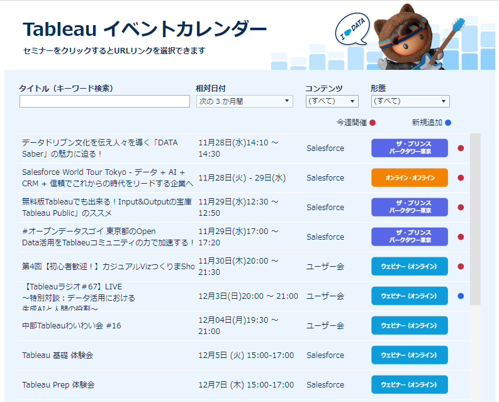Click the オンライン・オフライン orange badge
499x402 pixels.
pos(410,177)
